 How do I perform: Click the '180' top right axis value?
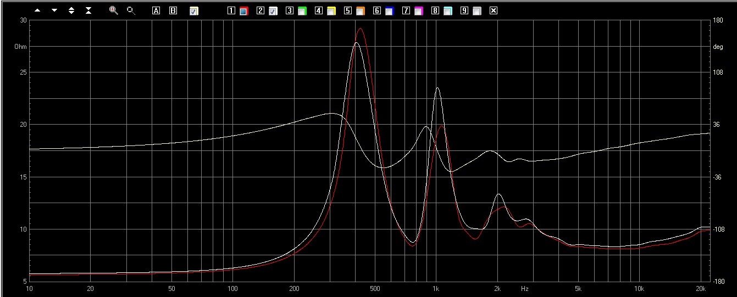718,20
